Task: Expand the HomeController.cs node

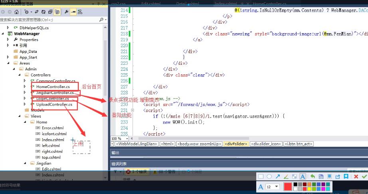Action: tap(25, 86)
